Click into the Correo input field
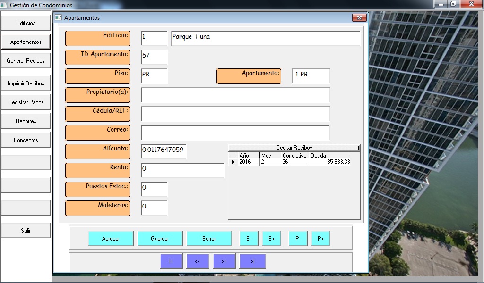484x283 pixels. coord(235,133)
